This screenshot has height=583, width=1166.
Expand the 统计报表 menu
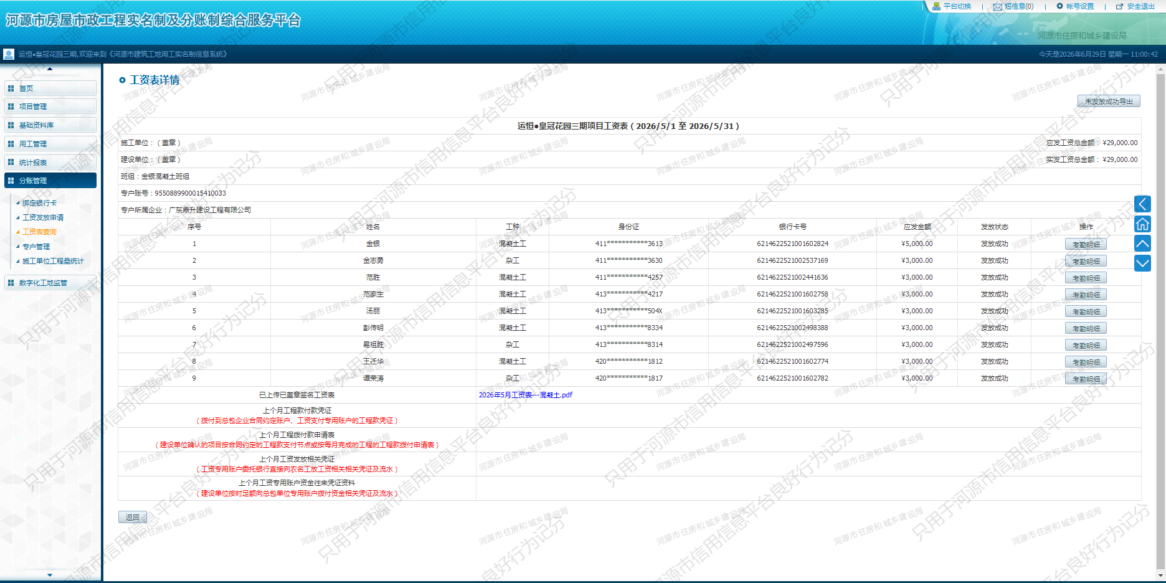tap(50, 163)
